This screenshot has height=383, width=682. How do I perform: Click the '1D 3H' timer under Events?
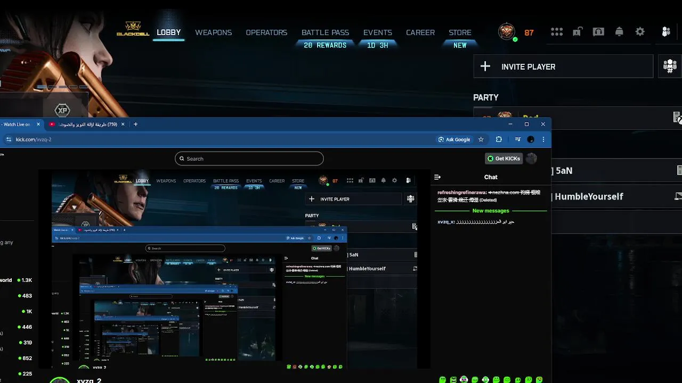tap(378, 45)
